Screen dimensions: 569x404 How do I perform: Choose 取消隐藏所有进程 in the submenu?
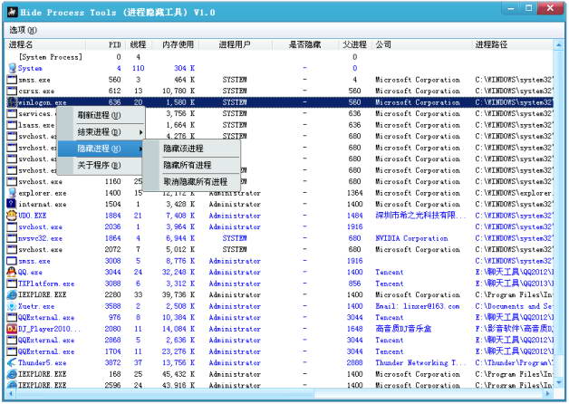192,182
